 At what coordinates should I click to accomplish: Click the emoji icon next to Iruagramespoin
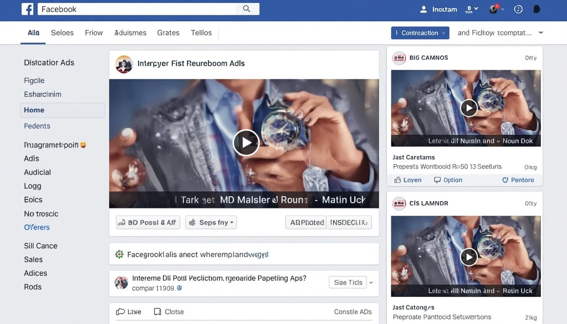pyautogui.click(x=83, y=145)
